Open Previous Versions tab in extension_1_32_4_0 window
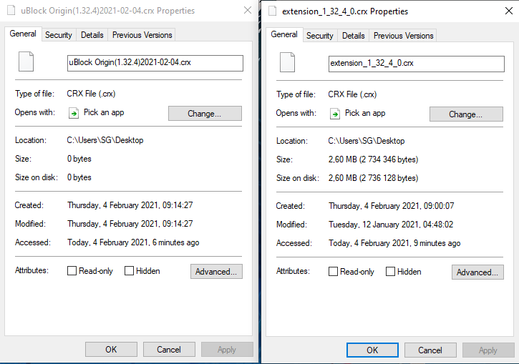This screenshot has width=519, height=364. pyautogui.click(x=403, y=36)
